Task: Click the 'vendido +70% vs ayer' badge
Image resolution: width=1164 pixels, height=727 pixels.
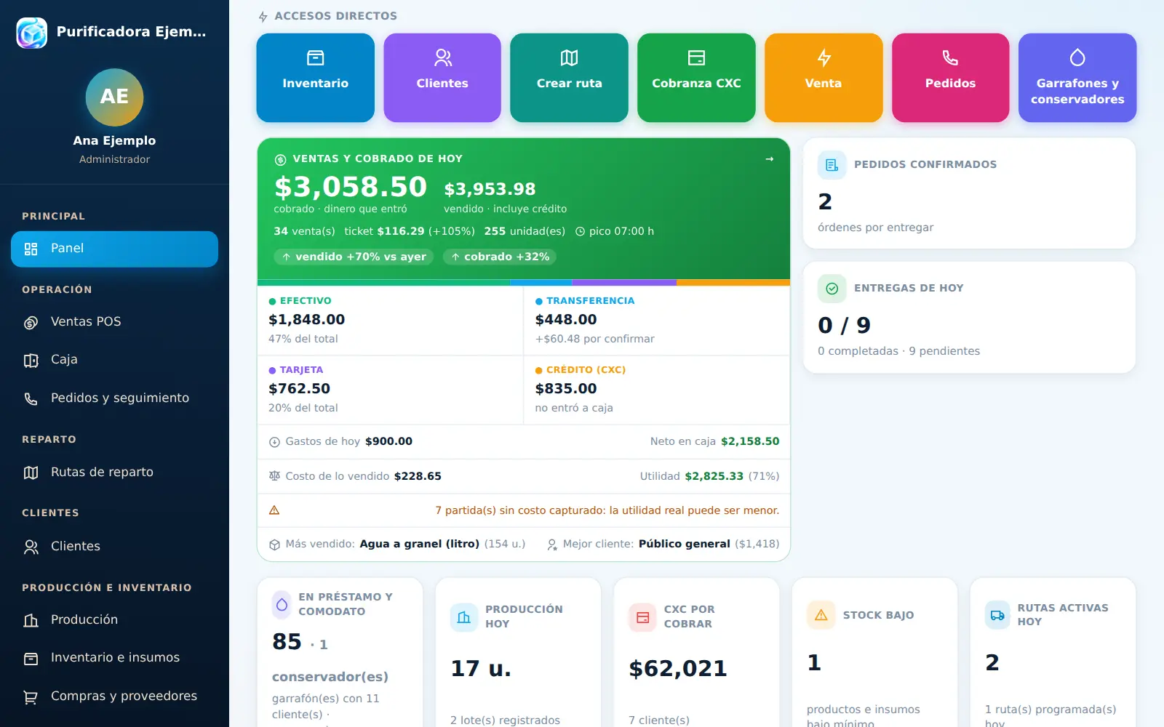Action: [x=354, y=257]
